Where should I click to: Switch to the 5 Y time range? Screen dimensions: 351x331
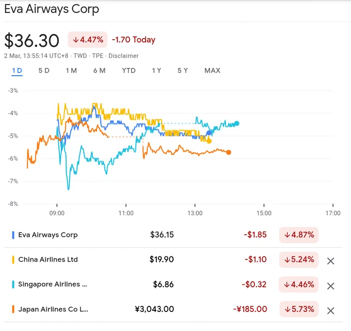click(x=183, y=71)
